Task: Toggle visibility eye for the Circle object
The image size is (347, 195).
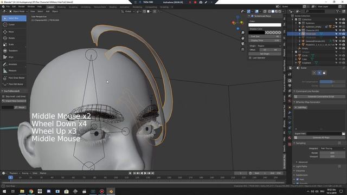Action: [340, 55]
